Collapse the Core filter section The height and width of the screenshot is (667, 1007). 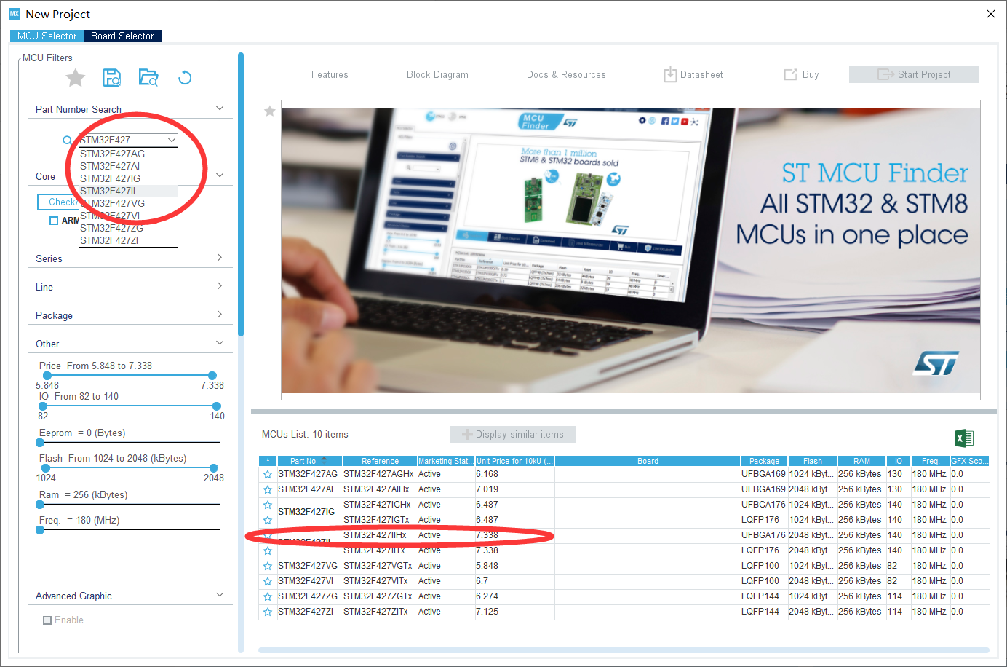click(x=220, y=175)
